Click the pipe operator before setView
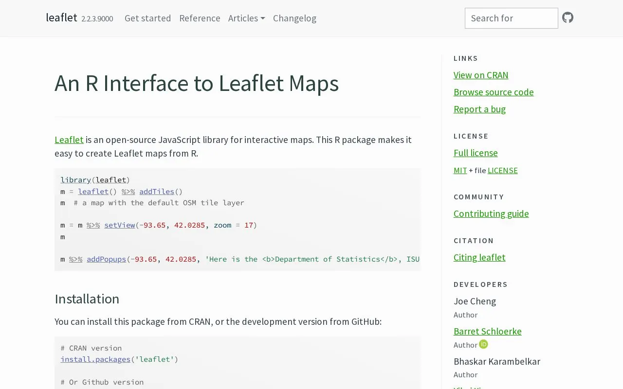The height and width of the screenshot is (389, 623). click(x=93, y=225)
